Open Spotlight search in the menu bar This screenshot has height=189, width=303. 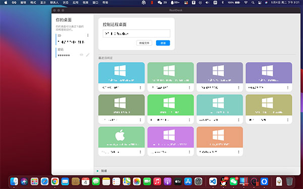[253, 3]
